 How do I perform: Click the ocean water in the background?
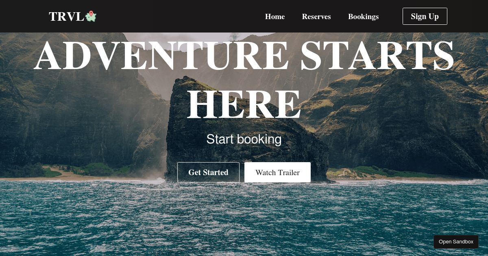tap(244, 219)
